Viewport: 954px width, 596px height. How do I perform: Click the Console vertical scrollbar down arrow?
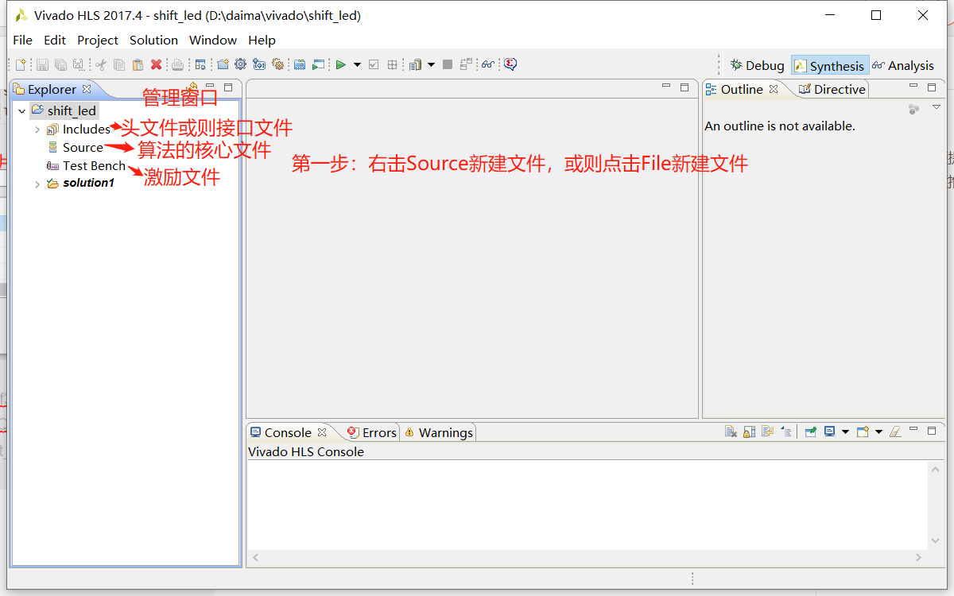(936, 540)
